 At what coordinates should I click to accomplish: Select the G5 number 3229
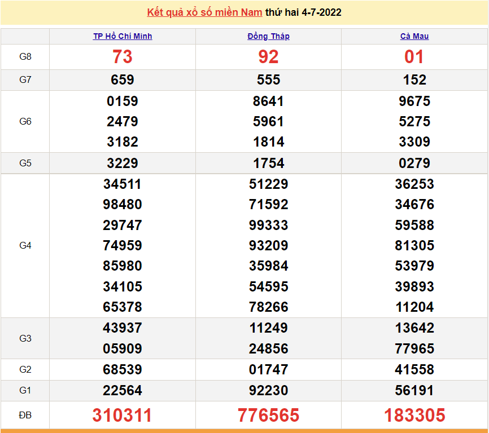pos(123,164)
